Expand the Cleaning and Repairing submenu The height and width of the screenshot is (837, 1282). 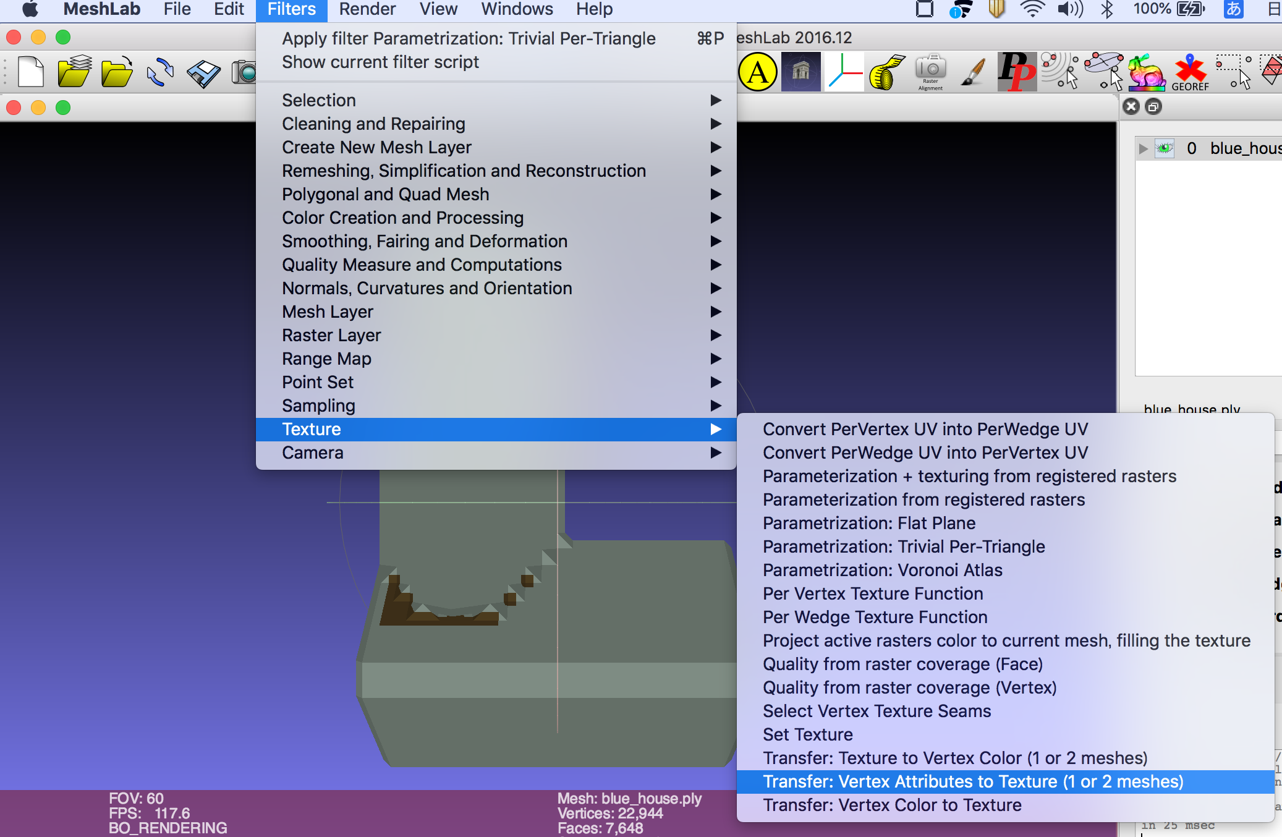(x=496, y=124)
